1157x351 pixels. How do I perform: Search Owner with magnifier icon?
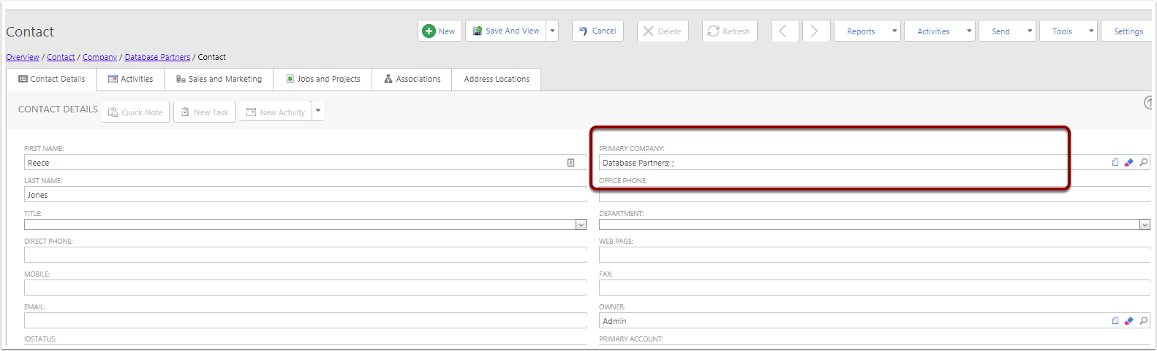pyautogui.click(x=1143, y=320)
